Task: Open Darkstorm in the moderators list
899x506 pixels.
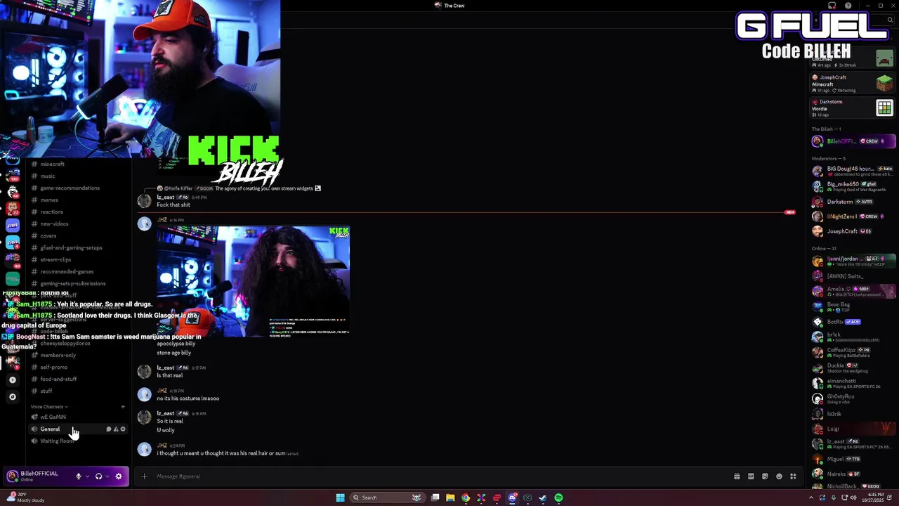Action: click(853, 202)
